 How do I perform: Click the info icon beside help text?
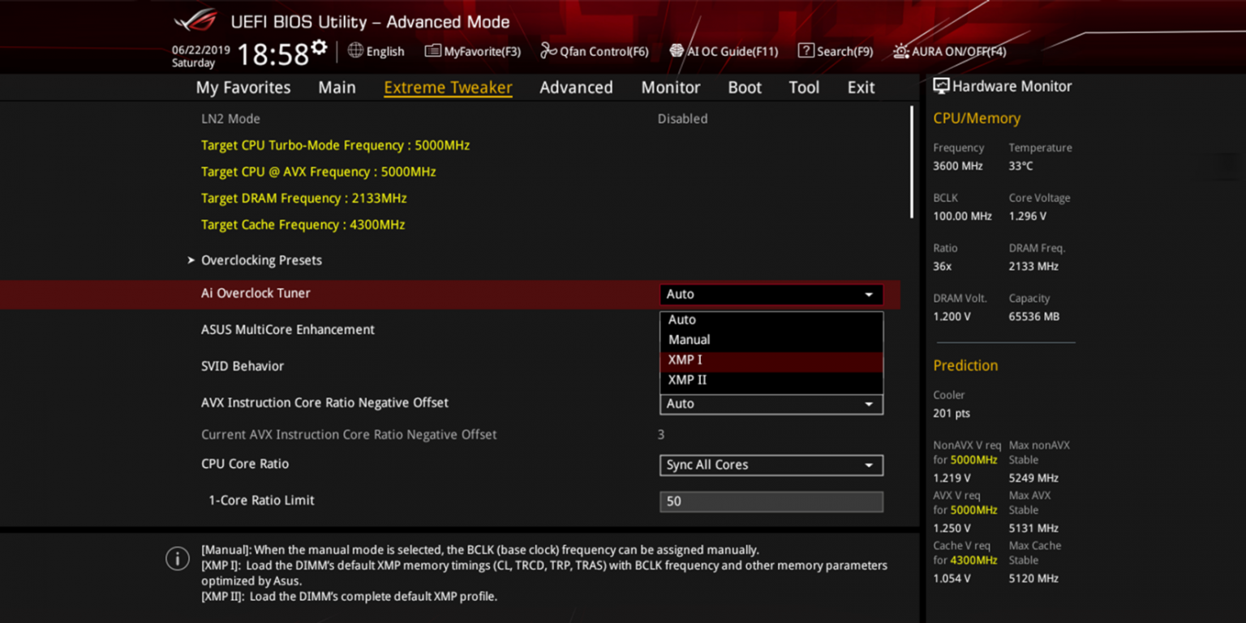(x=178, y=559)
